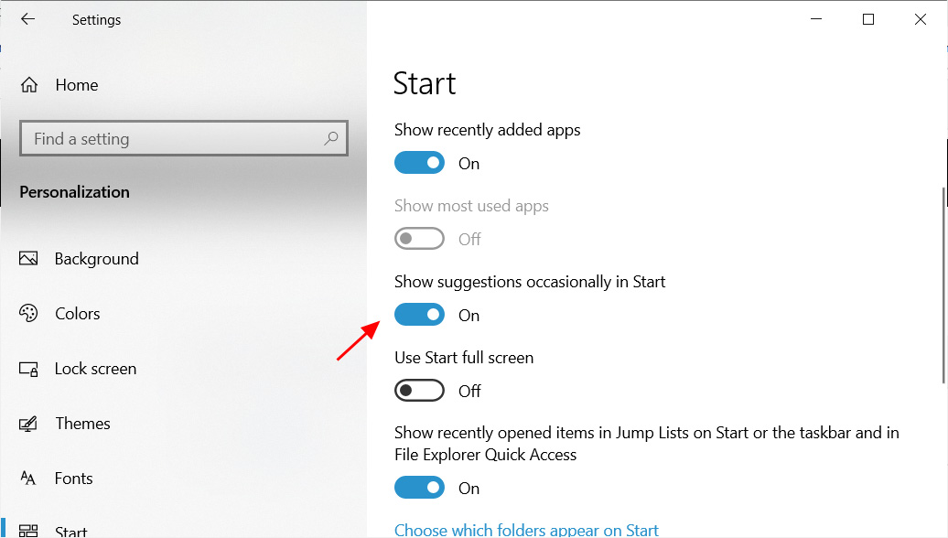Viewport: 948px width, 538px height.
Task: Toggle recently opened items in Jump Lists
Action: (420, 488)
